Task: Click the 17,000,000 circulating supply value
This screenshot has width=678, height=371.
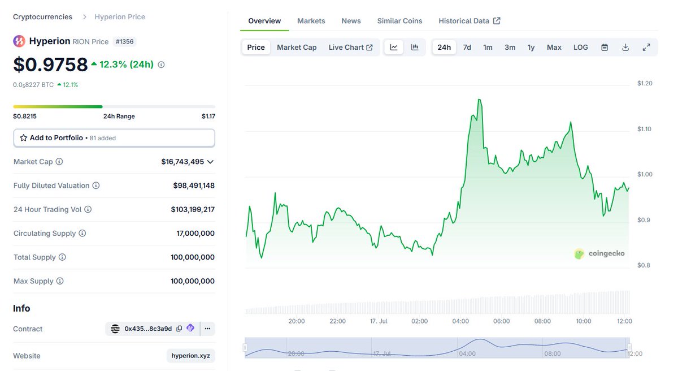Action: tap(195, 233)
